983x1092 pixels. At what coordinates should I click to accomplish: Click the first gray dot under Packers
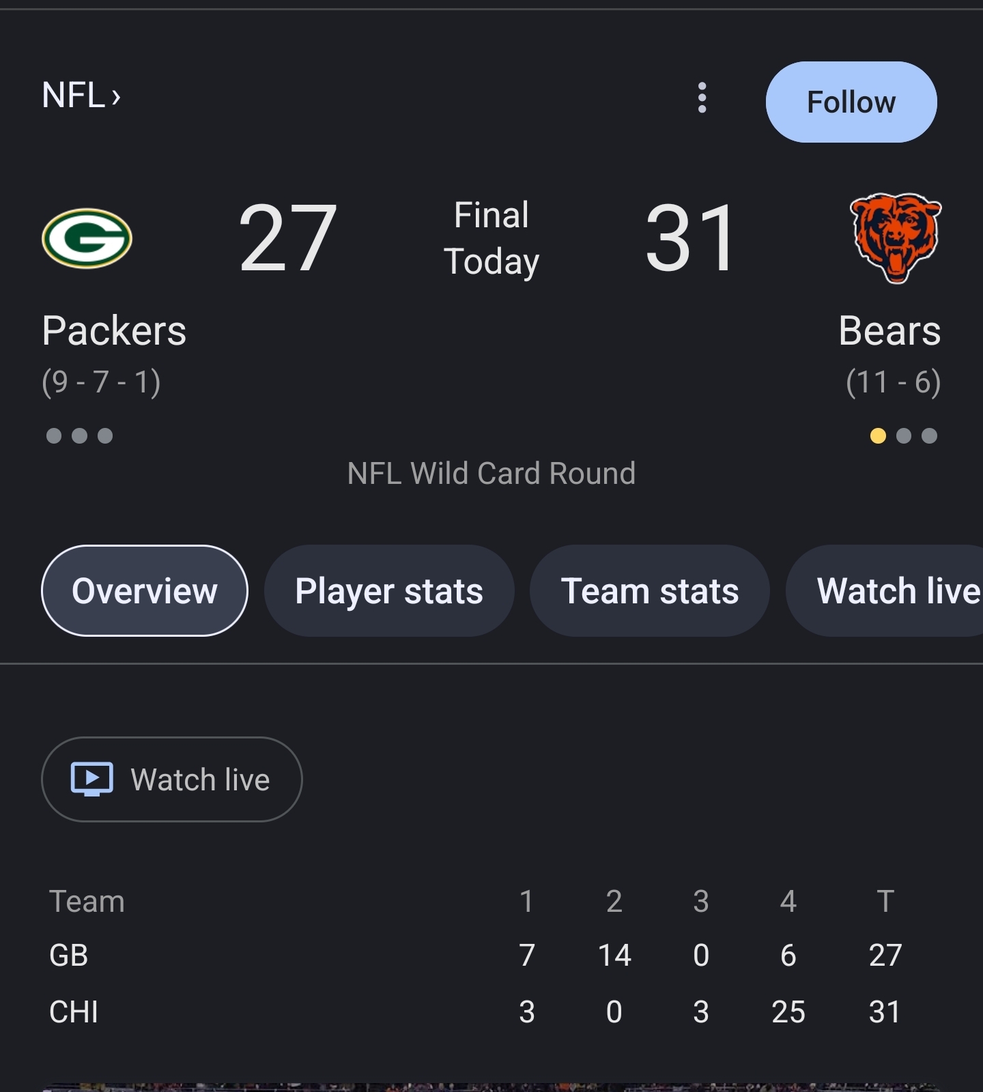(54, 435)
